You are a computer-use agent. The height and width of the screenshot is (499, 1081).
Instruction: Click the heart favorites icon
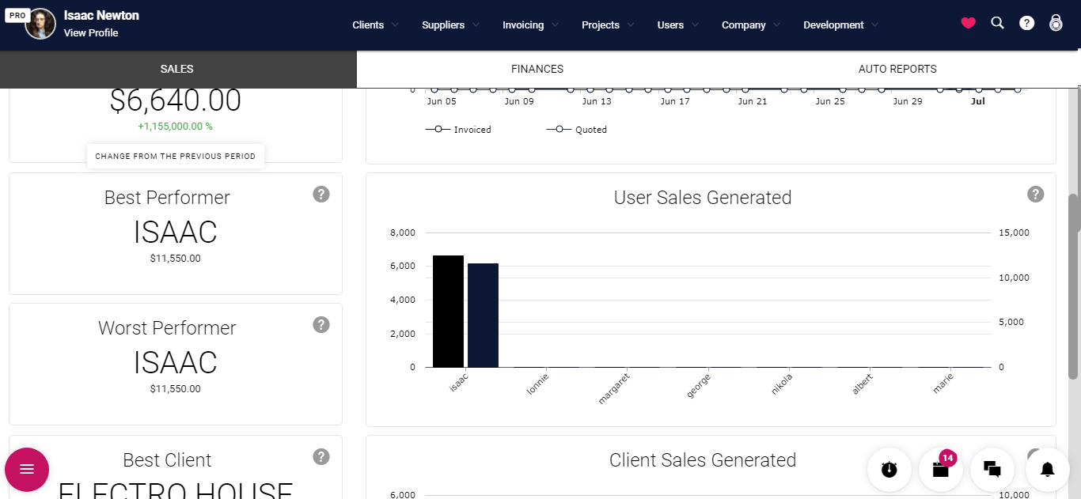(x=968, y=24)
